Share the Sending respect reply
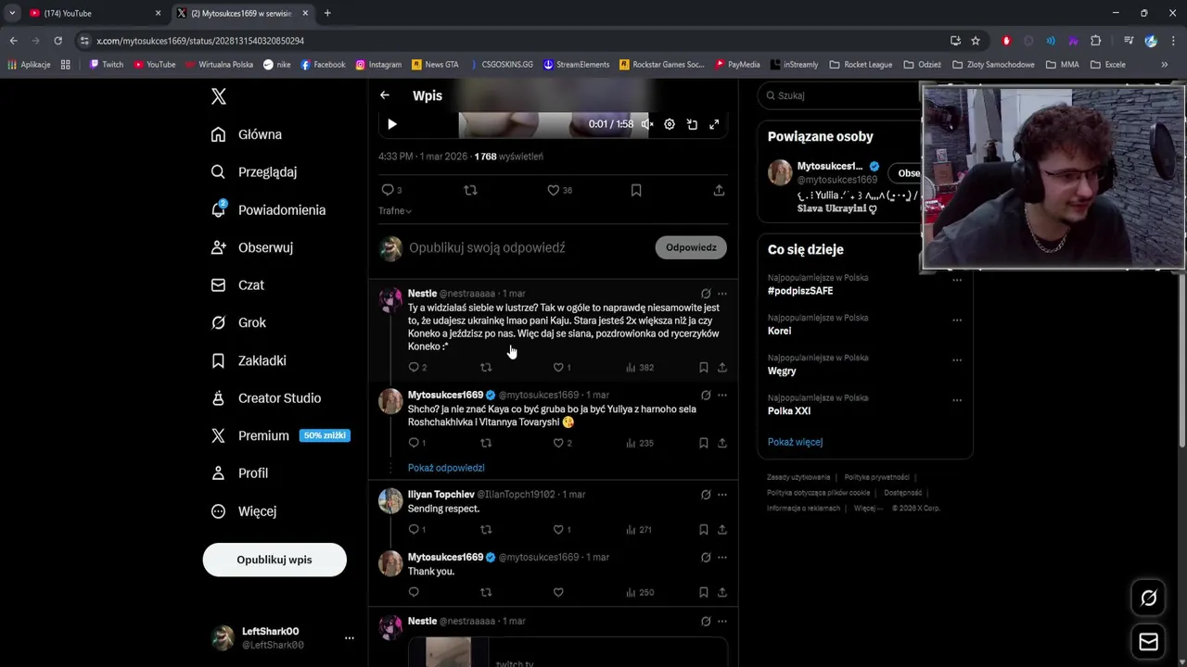The height and width of the screenshot is (667, 1187). (x=721, y=530)
